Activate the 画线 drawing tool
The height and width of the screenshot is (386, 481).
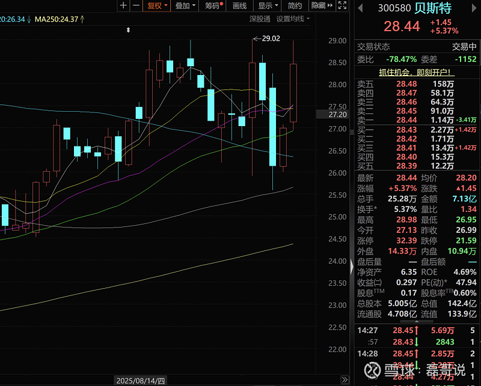(239, 5)
